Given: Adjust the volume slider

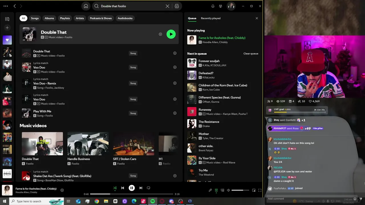Looking at the screenshot, I should point(241,190).
